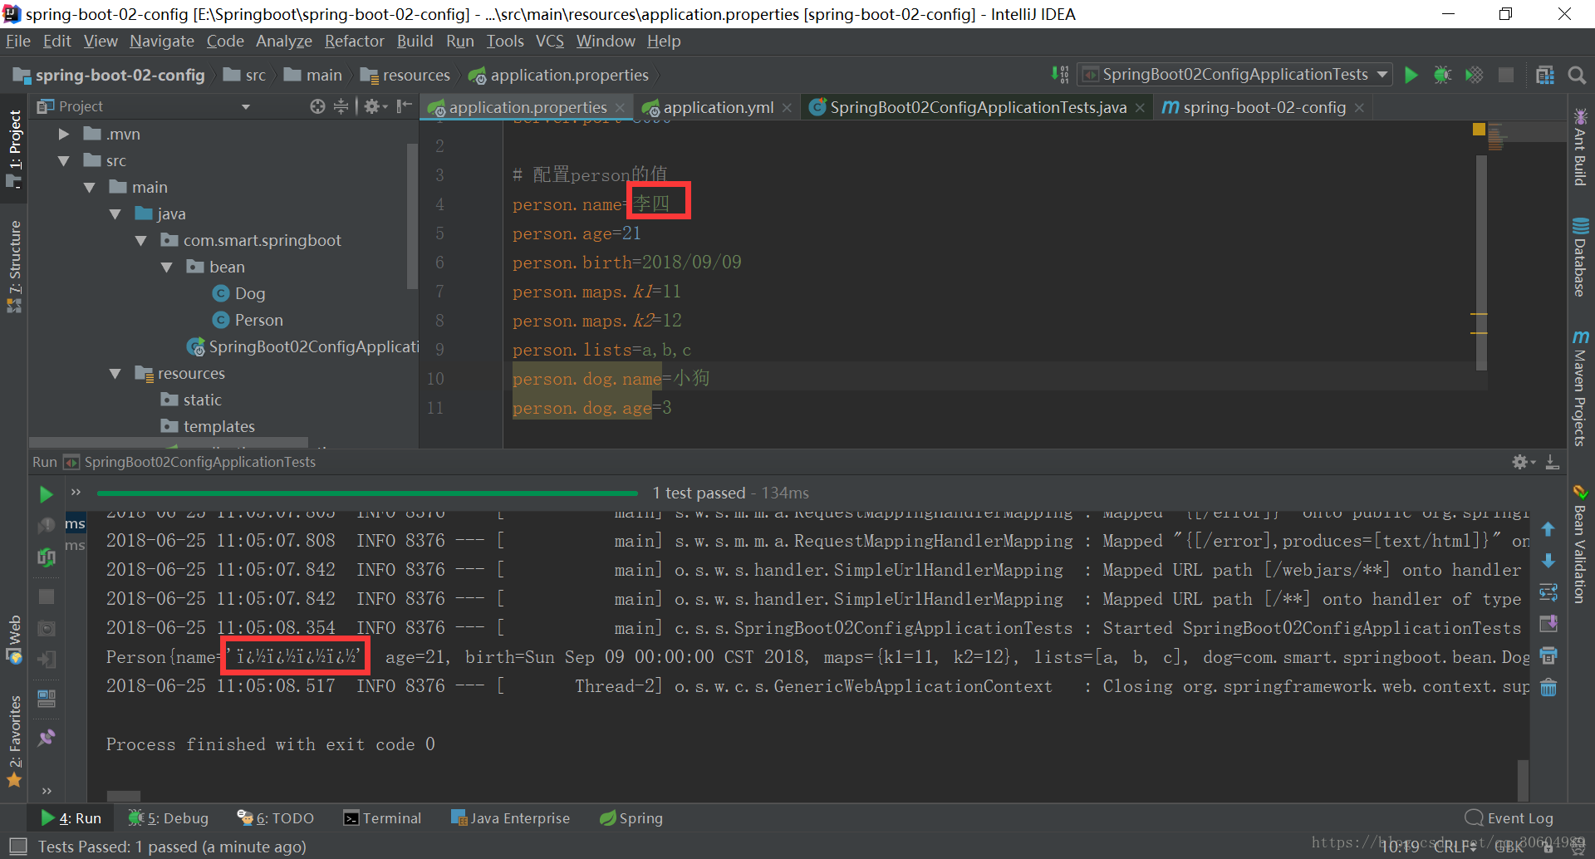
Task: Switch to SpringBoot02ConfigApplicationTests.java tab
Action: 978,107
